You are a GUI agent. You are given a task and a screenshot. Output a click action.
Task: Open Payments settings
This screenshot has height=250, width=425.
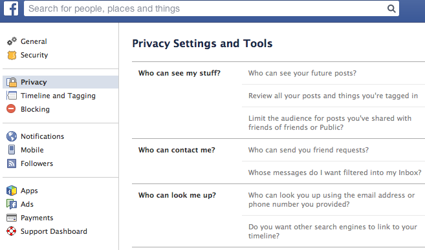point(37,218)
